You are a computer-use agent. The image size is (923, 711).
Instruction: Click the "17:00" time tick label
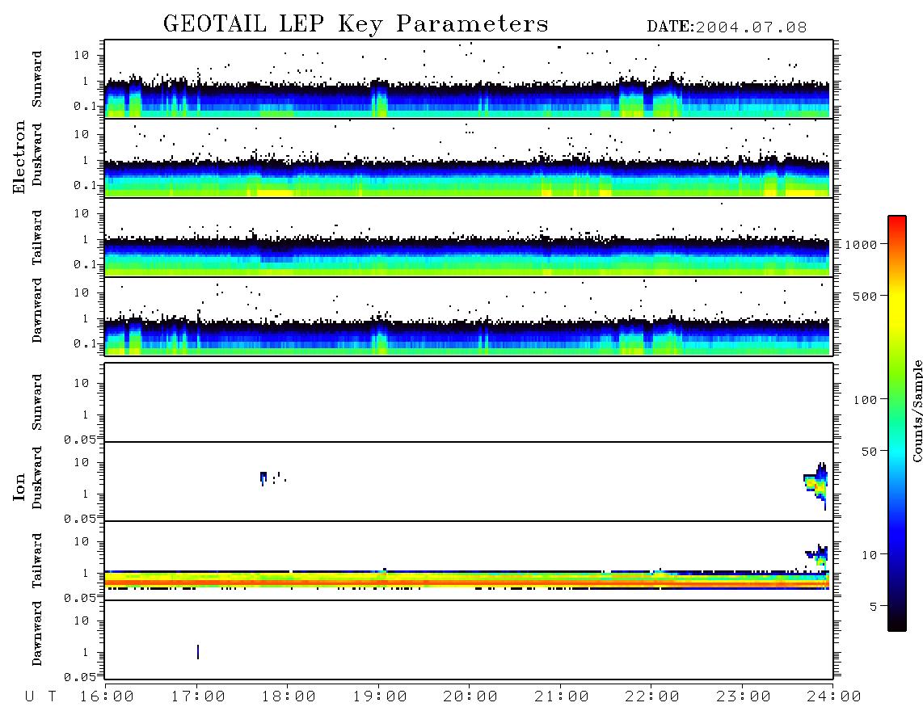[x=198, y=696]
